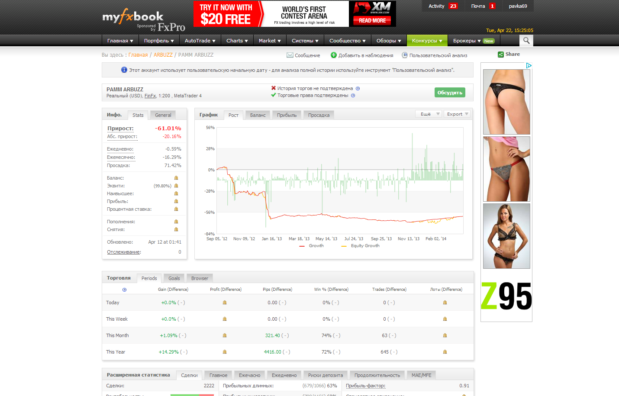The width and height of the screenshot is (619, 396).
Task: Click the Today row Лоты lock icon
Action: pyautogui.click(x=445, y=303)
